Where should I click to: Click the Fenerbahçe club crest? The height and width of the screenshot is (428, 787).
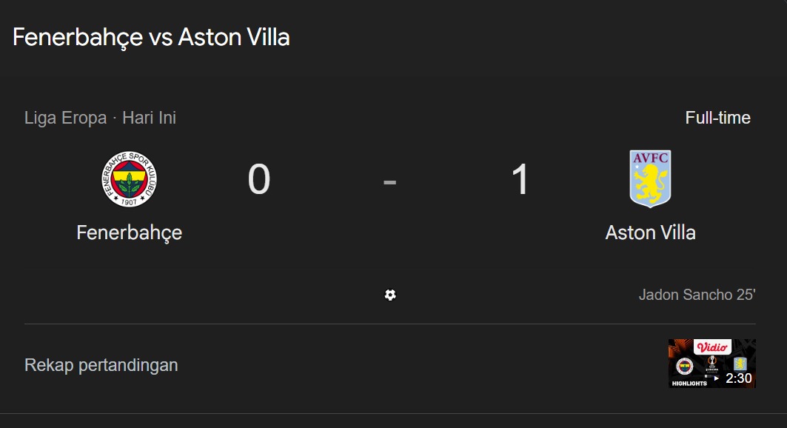(129, 179)
